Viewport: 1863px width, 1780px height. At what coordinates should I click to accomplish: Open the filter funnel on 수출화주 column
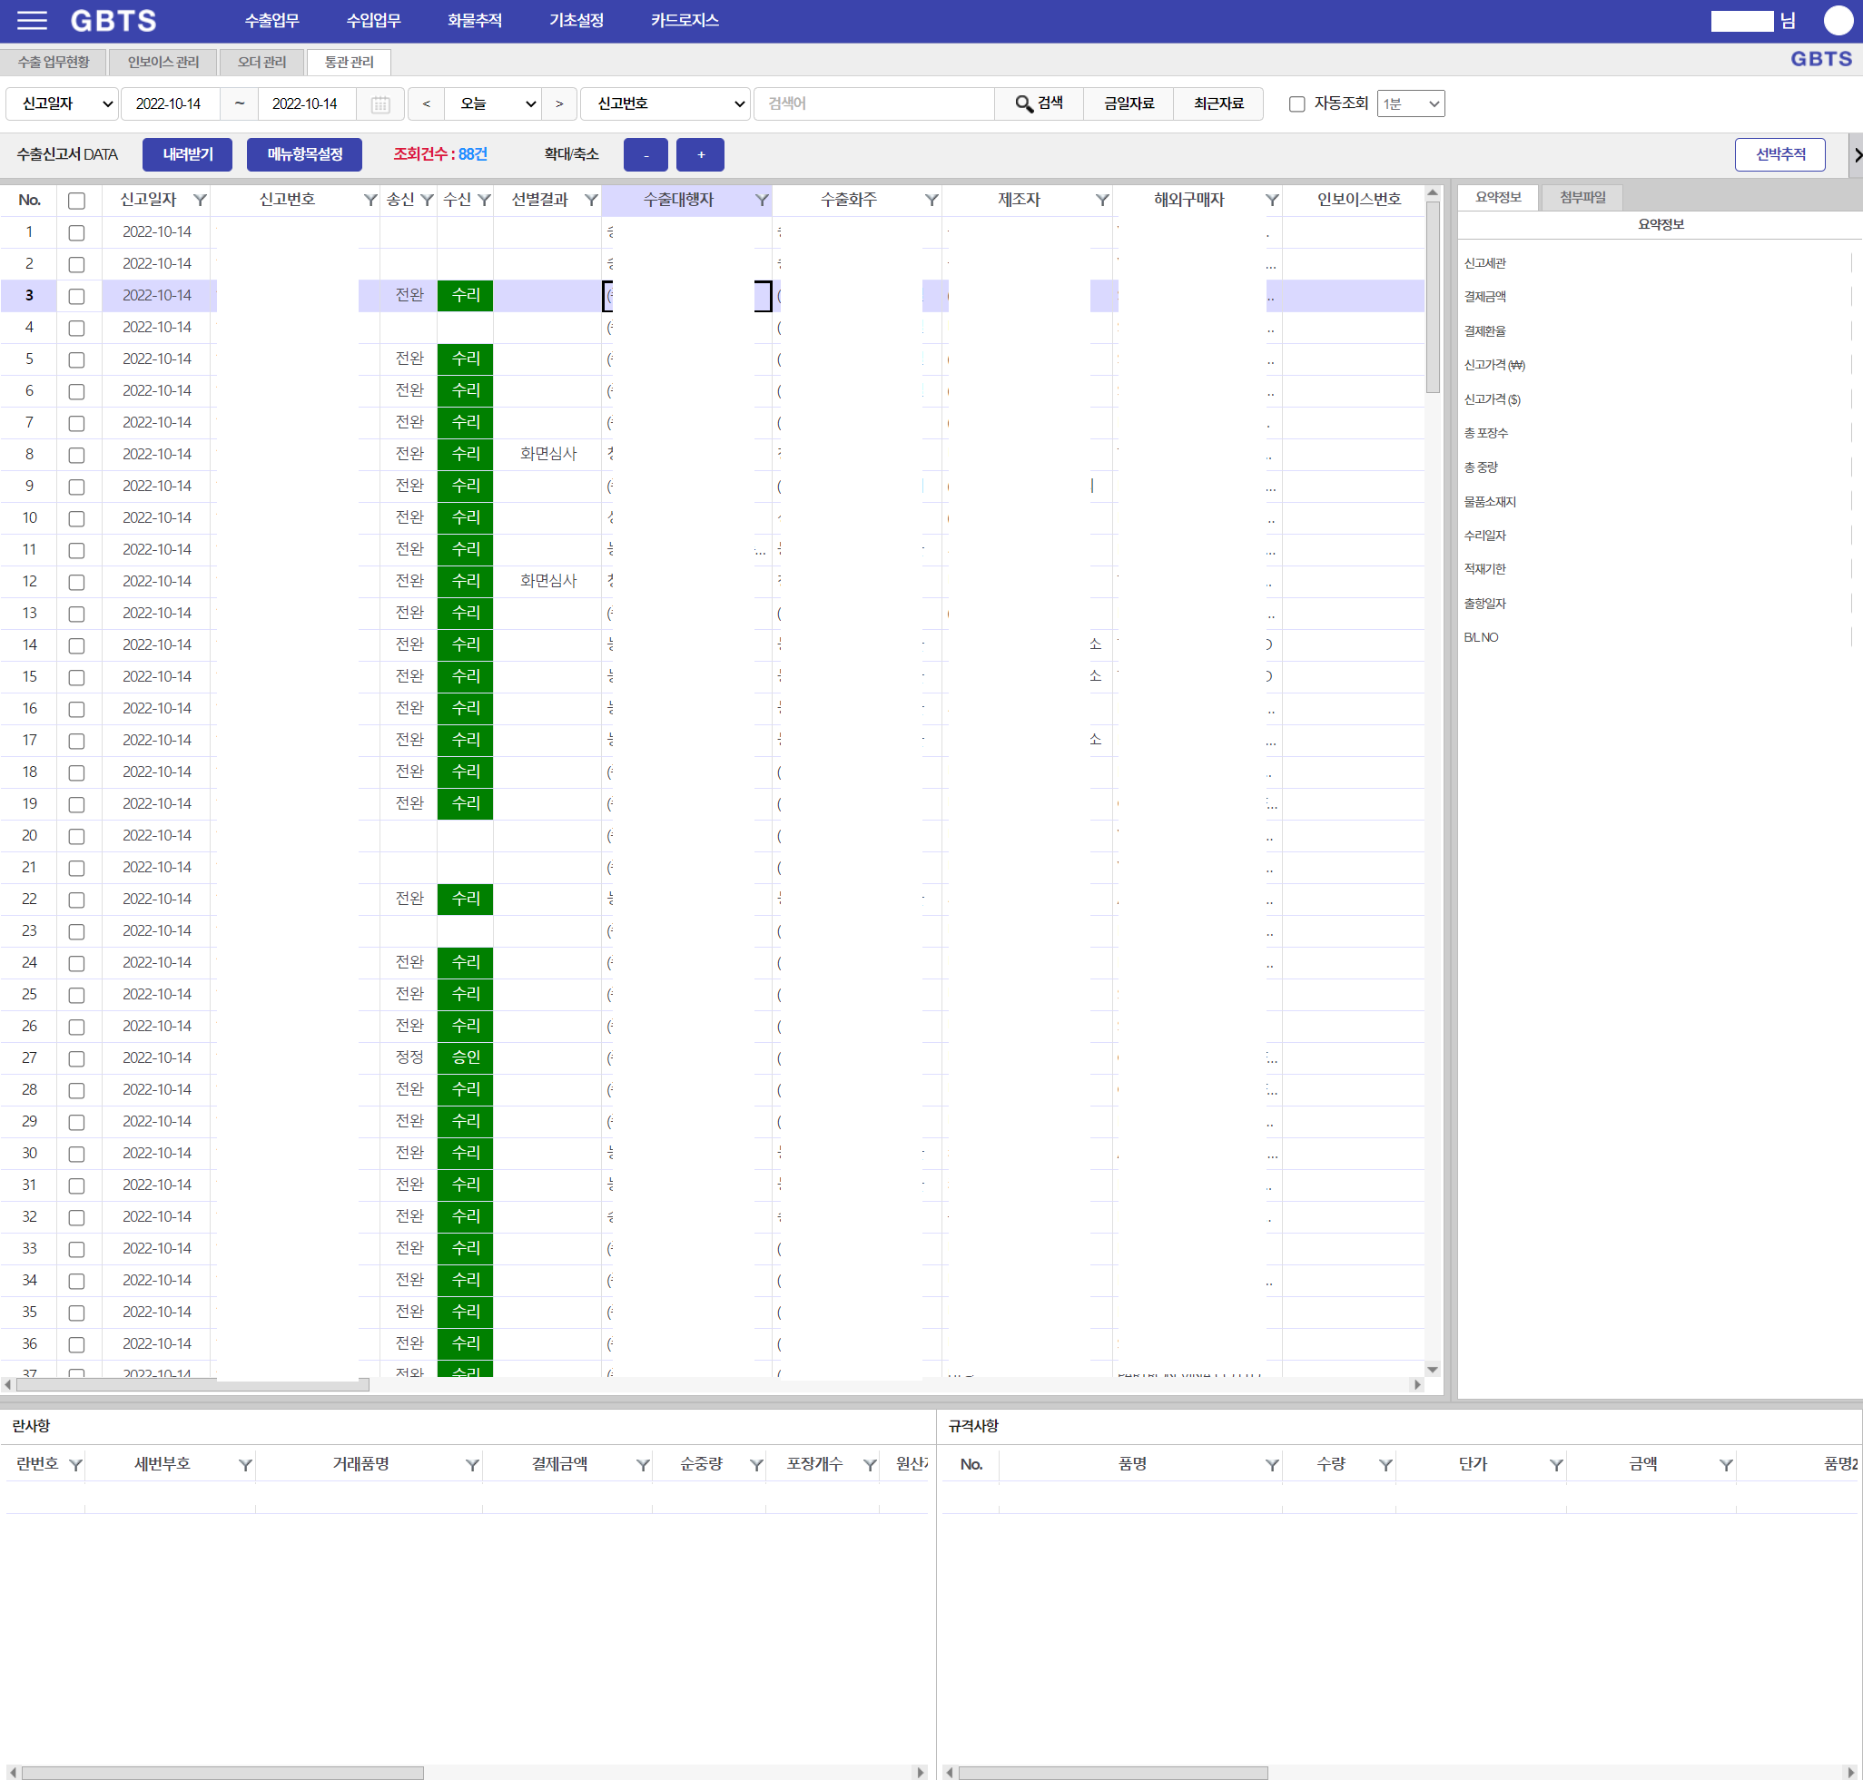click(930, 200)
